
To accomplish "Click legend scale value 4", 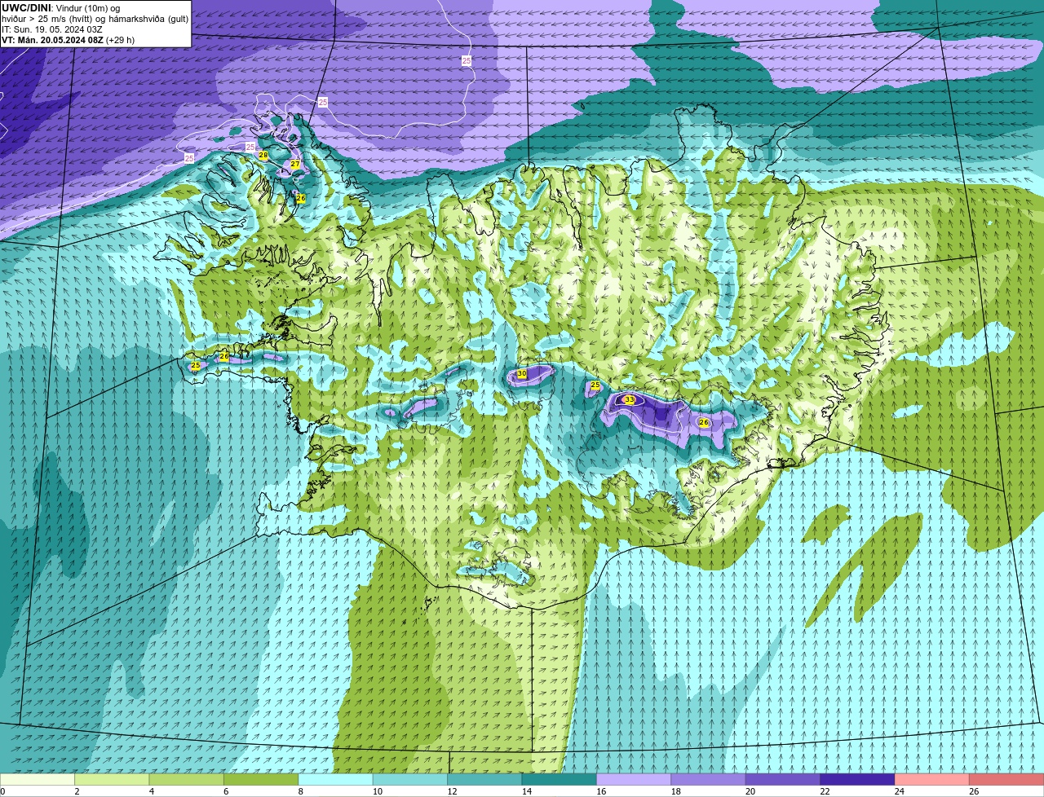I will pos(152,791).
